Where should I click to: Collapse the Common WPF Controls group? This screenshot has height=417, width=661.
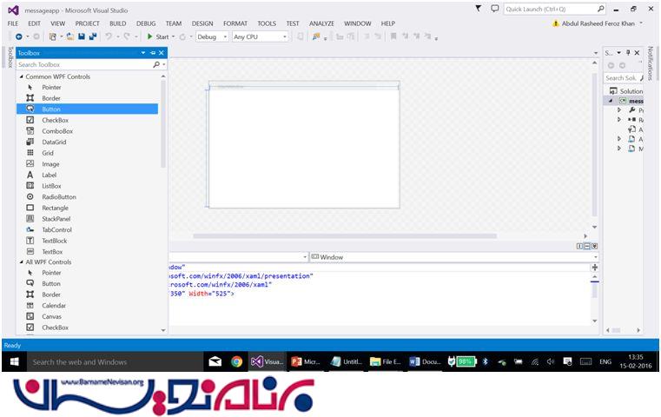[x=20, y=76]
